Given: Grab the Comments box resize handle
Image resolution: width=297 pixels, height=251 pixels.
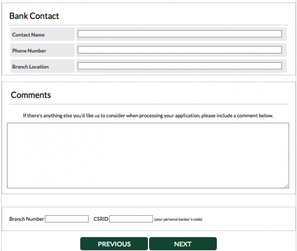Looking at the screenshot, I should pos(286,186).
